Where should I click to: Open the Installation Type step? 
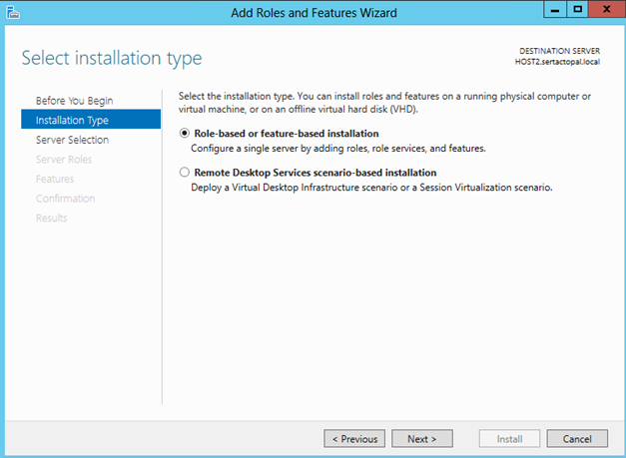(72, 121)
